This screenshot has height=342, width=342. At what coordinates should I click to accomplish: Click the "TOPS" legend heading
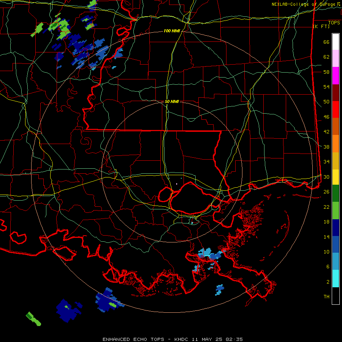pos(334,23)
